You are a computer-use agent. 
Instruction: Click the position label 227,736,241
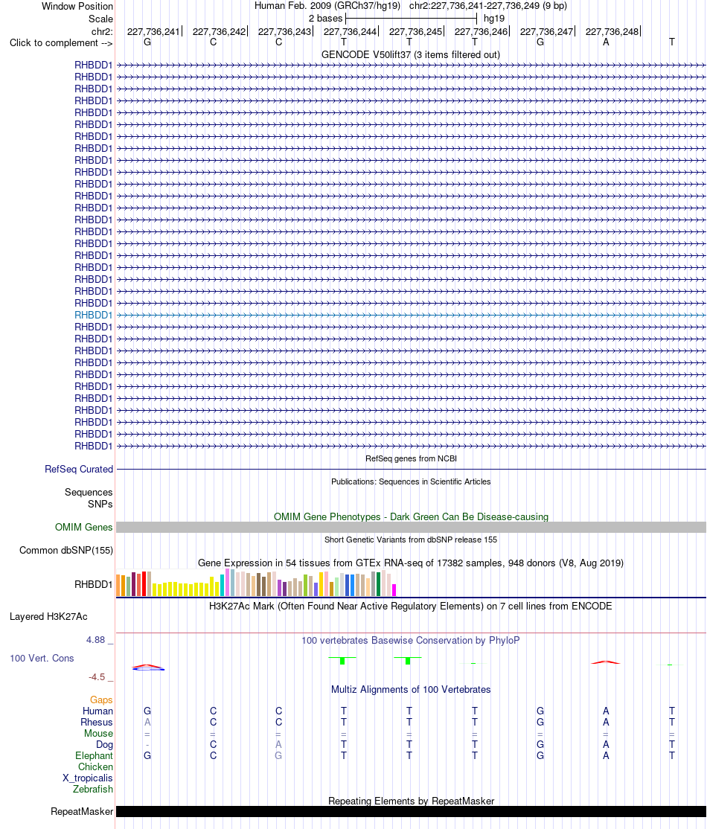(153, 31)
